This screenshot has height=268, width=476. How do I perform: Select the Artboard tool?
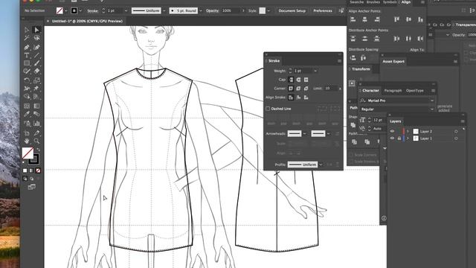coord(27,133)
